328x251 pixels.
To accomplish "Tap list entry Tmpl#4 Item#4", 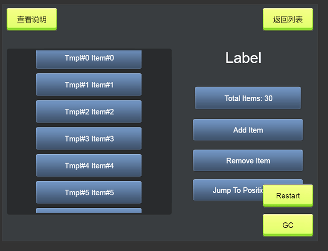I will [88, 166].
